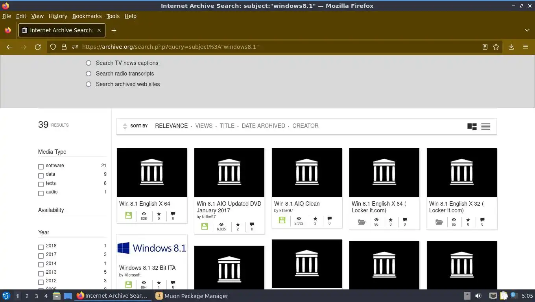Click the volume speaker icon in the system tray
The width and height of the screenshot is (535, 302).
(478, 296)
